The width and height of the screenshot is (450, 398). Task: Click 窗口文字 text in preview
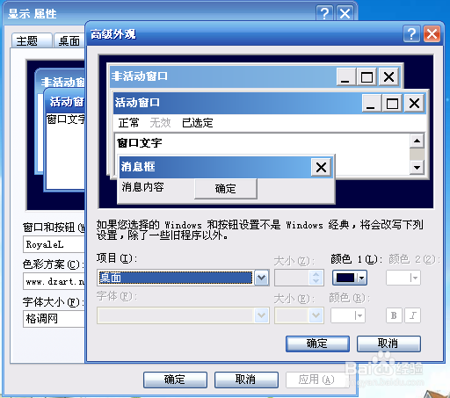140,143
